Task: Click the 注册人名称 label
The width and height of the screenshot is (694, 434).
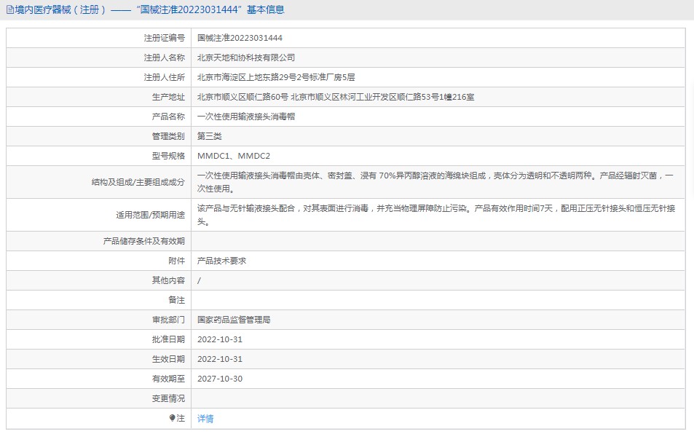Action: coord(164,58)
